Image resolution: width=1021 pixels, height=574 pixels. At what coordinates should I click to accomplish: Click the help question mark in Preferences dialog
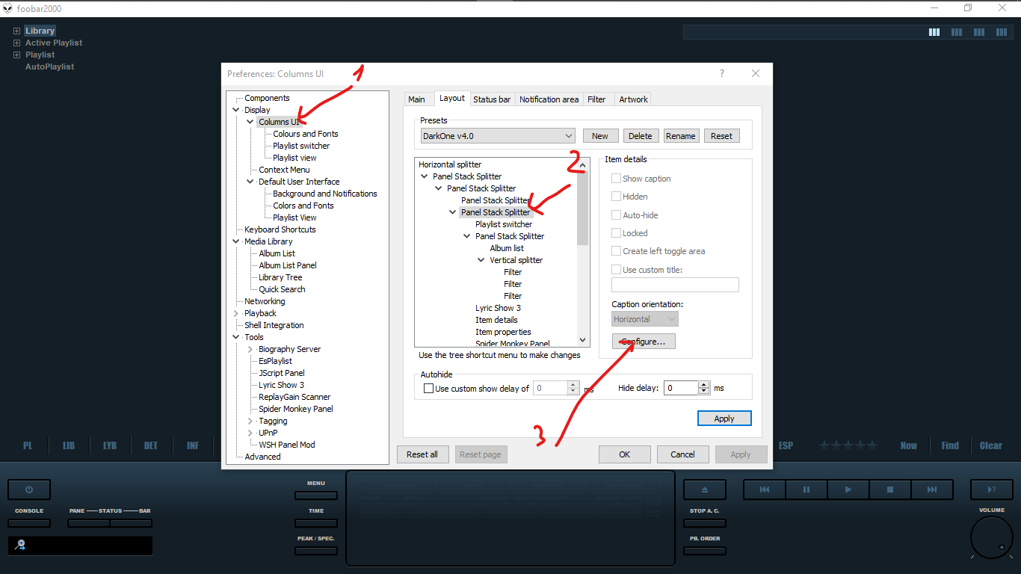click(722, 73)
